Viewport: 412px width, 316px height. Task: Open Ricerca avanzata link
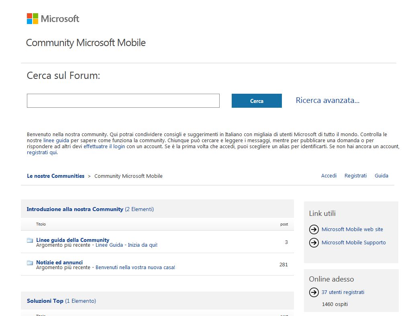327,101
